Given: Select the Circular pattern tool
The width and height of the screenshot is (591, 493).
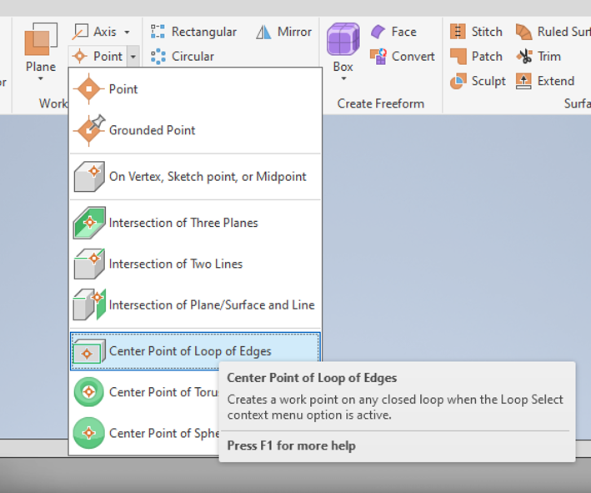Looking at the screenshot, I should [x=183, y=56].
